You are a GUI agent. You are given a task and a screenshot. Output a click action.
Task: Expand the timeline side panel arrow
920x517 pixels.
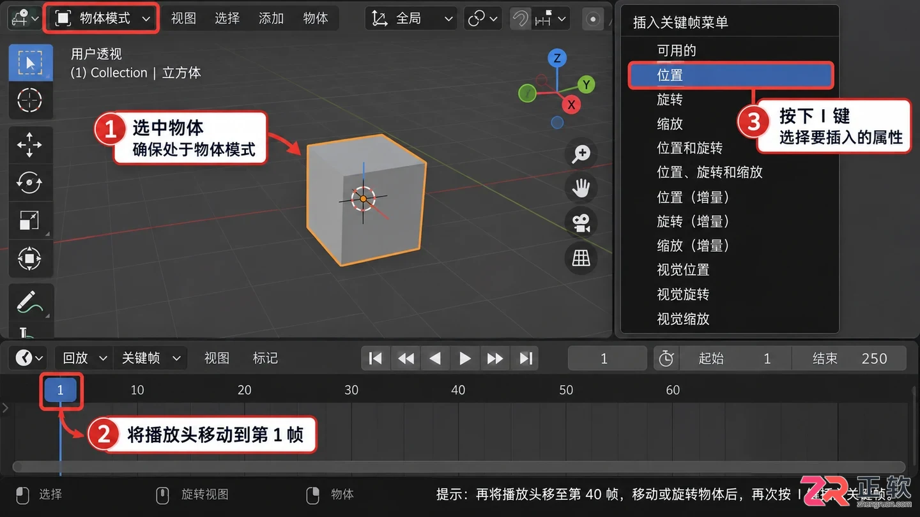[x=6, y=407]
